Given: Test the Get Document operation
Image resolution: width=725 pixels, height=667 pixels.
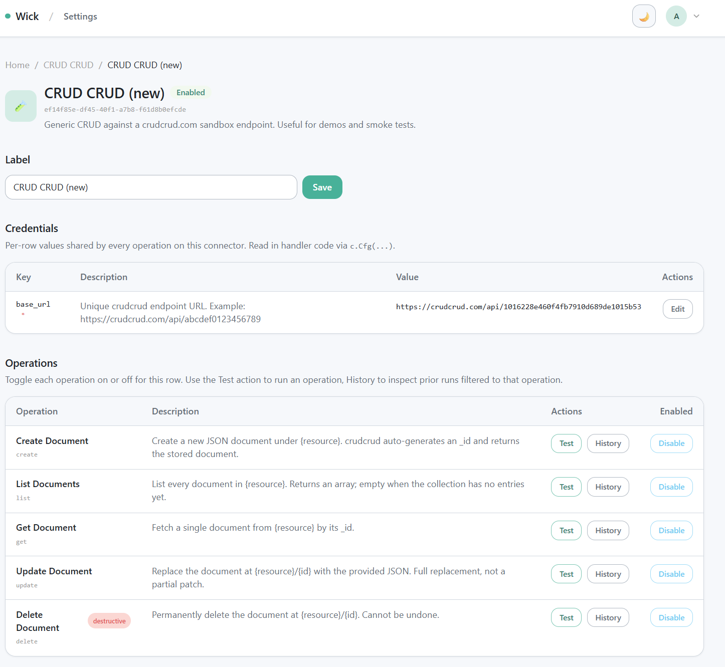Looking at the screenshot, I should click(566, 531).
